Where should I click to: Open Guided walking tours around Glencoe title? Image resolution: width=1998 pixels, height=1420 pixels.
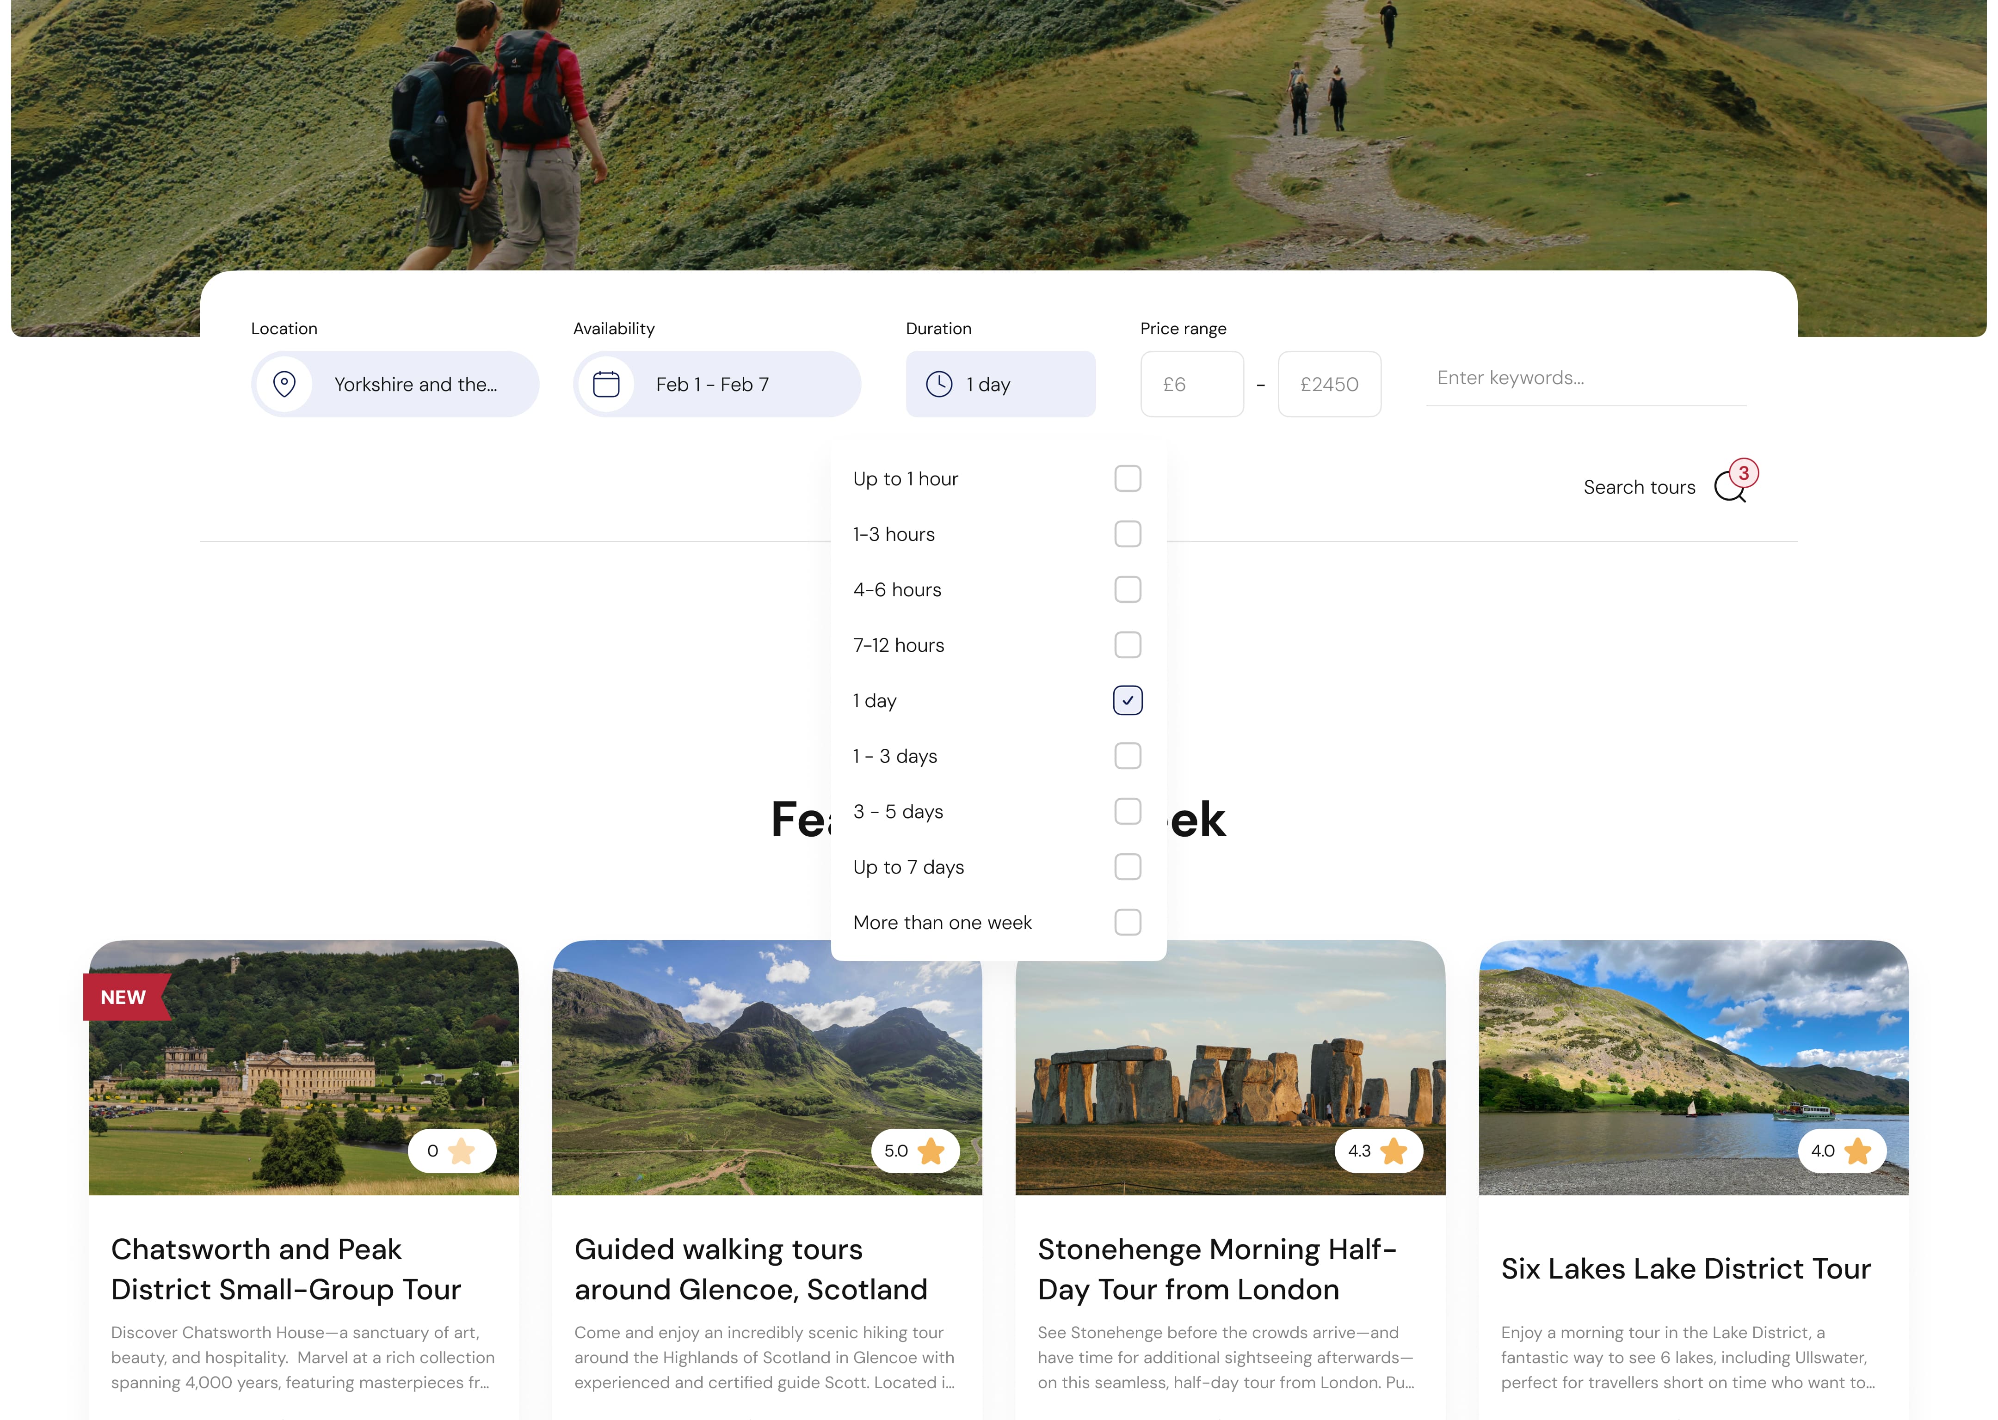[x=751, y=1269]
